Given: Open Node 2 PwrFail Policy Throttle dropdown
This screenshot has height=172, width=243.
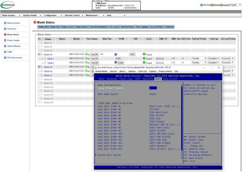Looking at the screenshot, I should click(199, 63).
